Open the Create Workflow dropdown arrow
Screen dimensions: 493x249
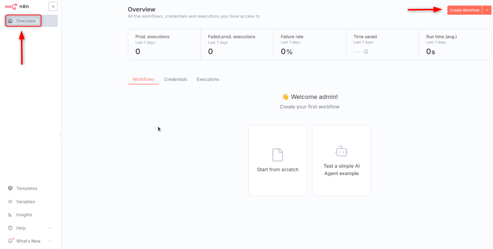[487, 10]
